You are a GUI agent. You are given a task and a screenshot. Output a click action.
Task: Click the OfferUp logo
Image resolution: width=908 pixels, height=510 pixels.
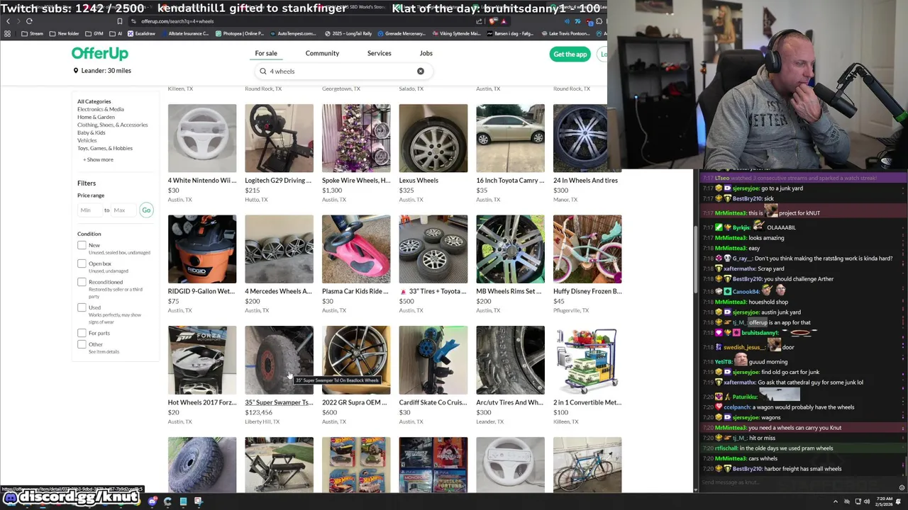click(x=99, y=53)
